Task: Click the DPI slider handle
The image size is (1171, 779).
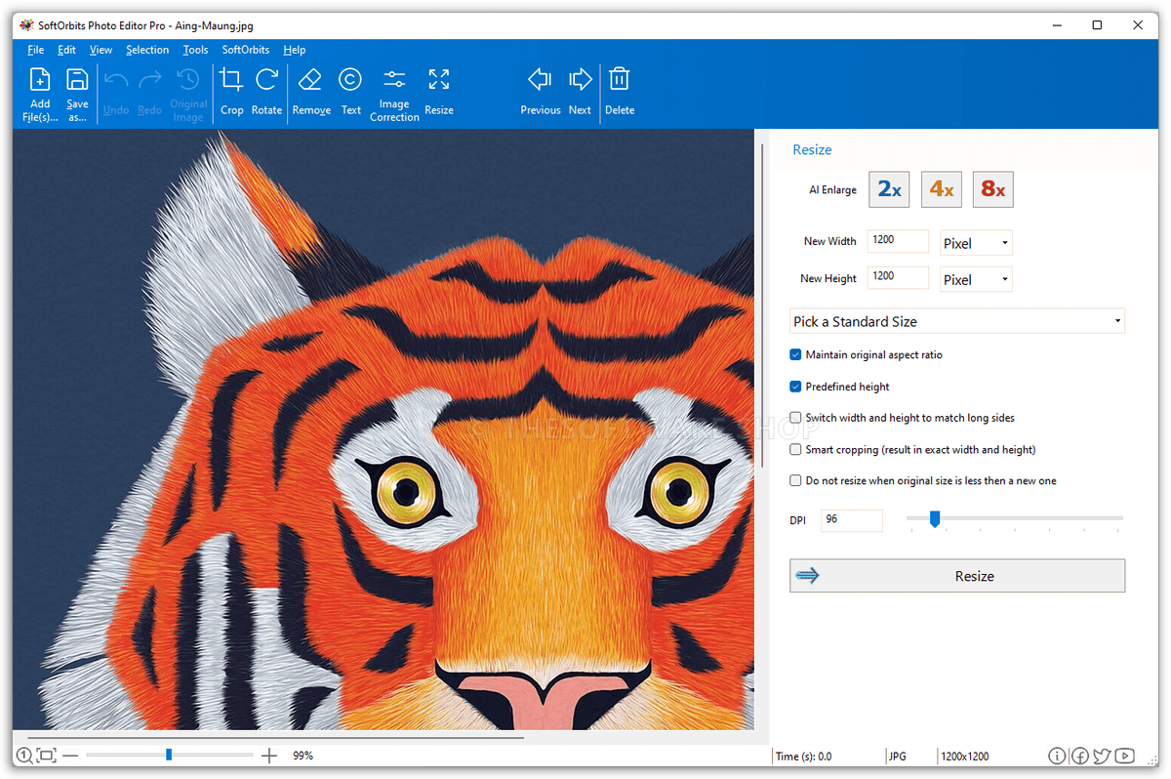Action: (934, 518)
